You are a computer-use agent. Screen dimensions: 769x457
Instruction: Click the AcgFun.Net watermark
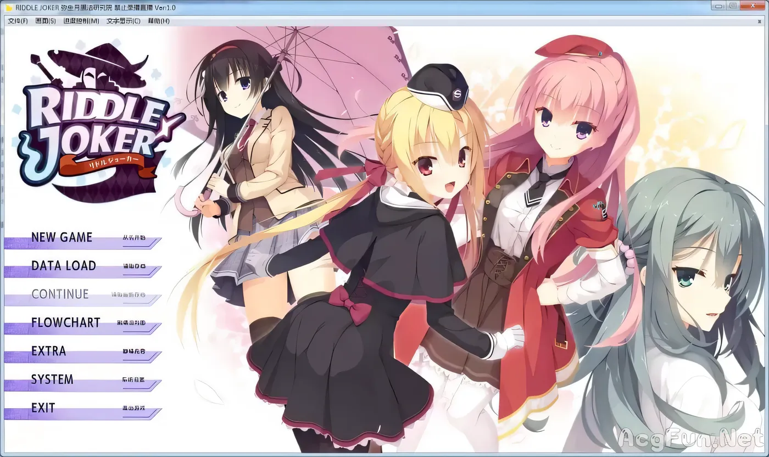click(691, 438)
